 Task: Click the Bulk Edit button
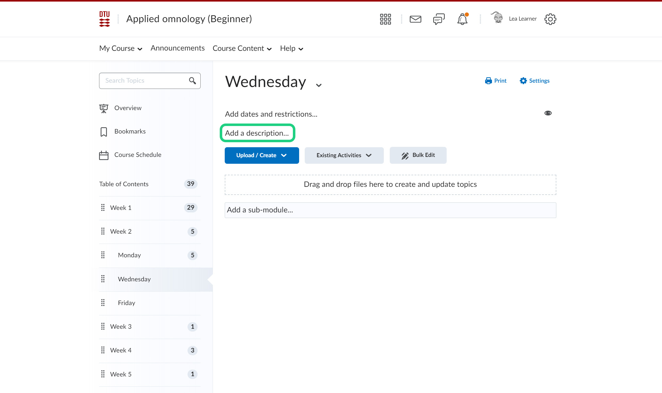[418, 155]
